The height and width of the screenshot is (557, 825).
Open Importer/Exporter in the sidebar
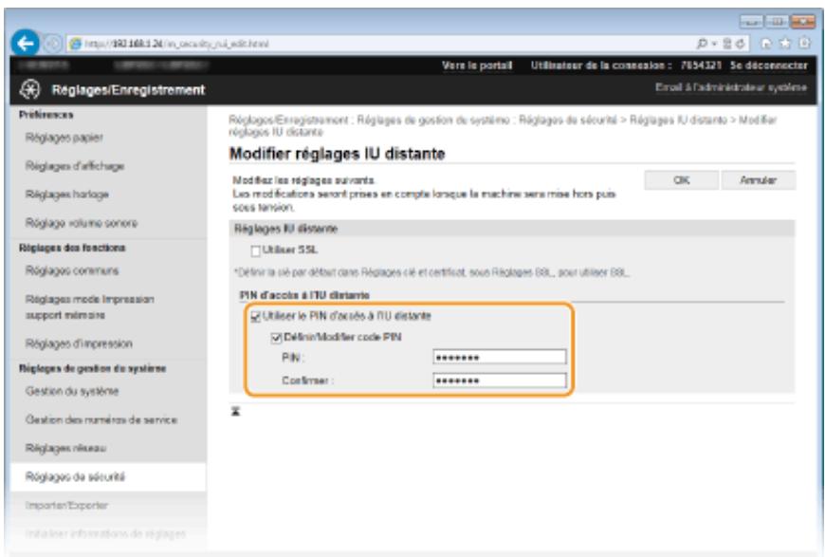pos(66,506)
